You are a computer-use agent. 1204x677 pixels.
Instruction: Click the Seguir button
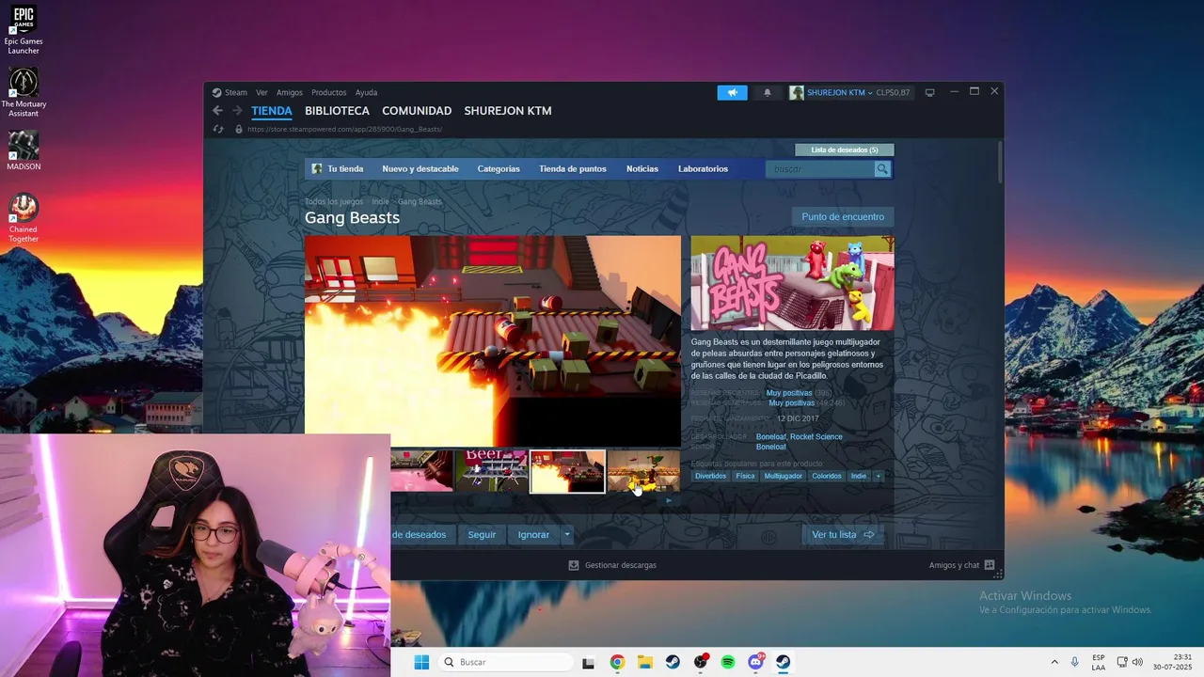click(x=482, y=535)
